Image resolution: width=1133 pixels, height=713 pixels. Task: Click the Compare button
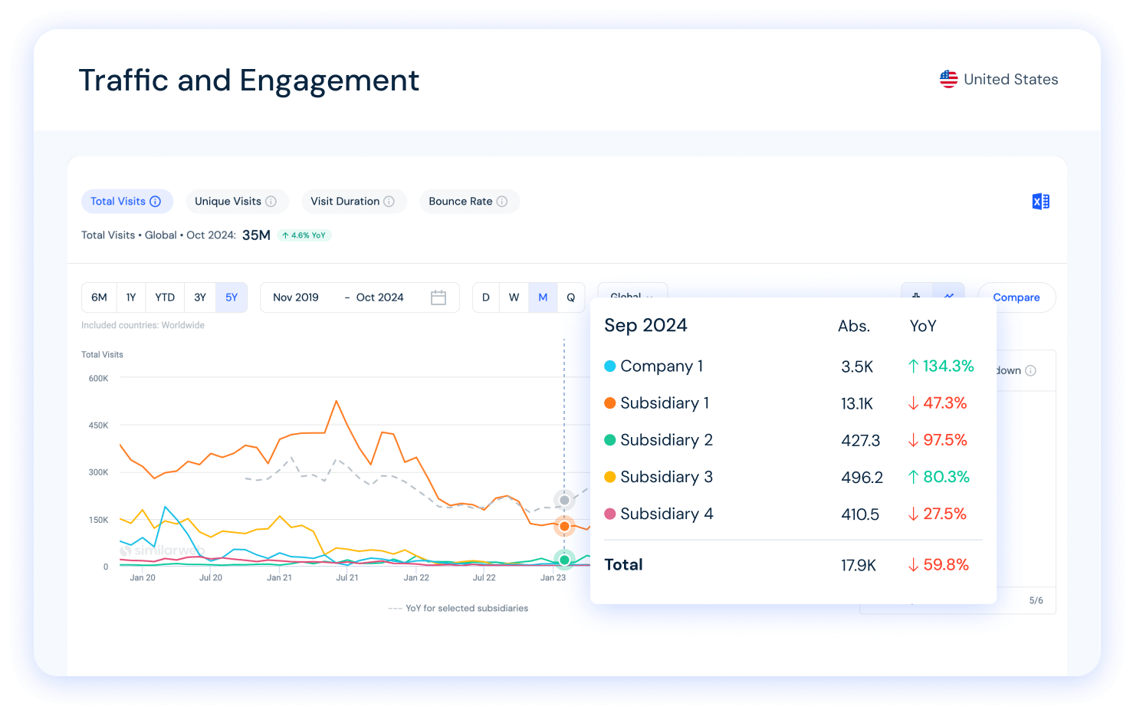(1016, 297)
